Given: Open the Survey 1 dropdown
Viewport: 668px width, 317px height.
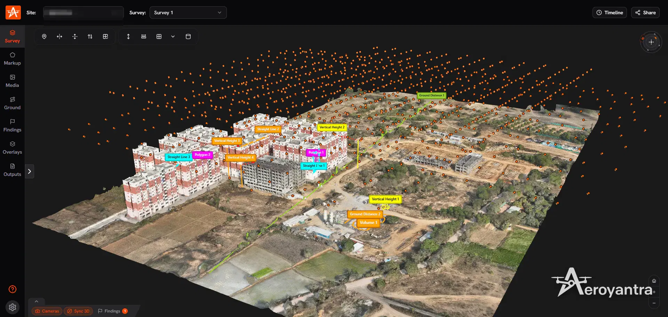Looking at the screenshot, I should tap(188, 13).
